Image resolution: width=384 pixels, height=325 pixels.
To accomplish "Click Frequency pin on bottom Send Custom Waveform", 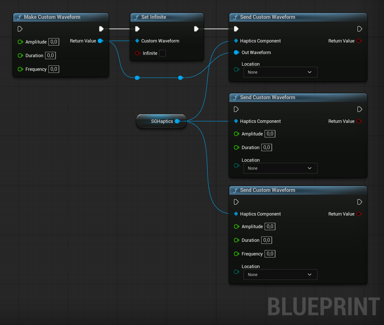I will click(x=237, y=254).
